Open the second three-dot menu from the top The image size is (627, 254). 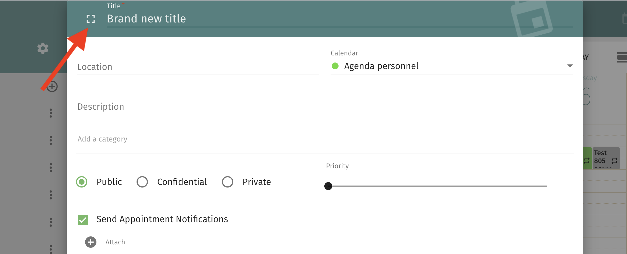click(x=51, y=140)
